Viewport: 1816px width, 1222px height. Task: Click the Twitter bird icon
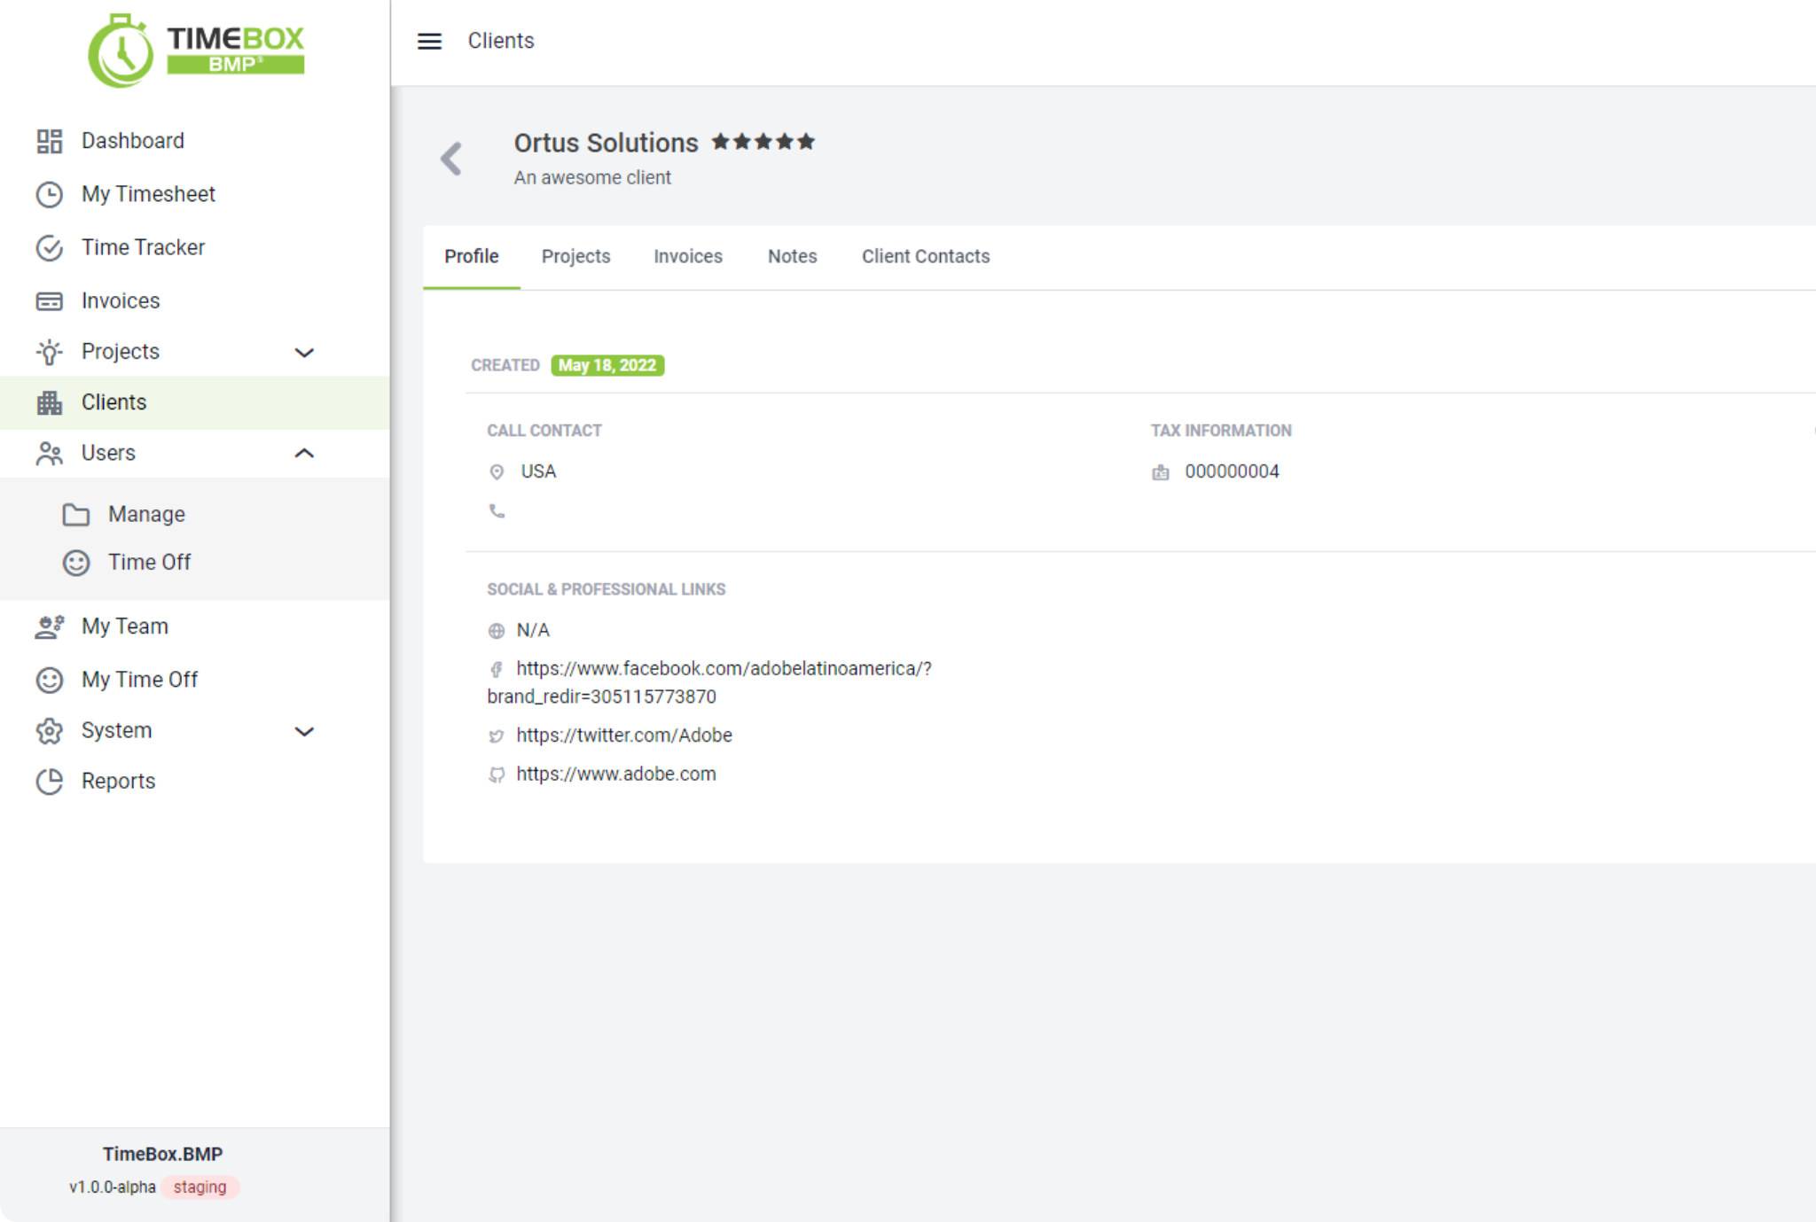point(497,736)
